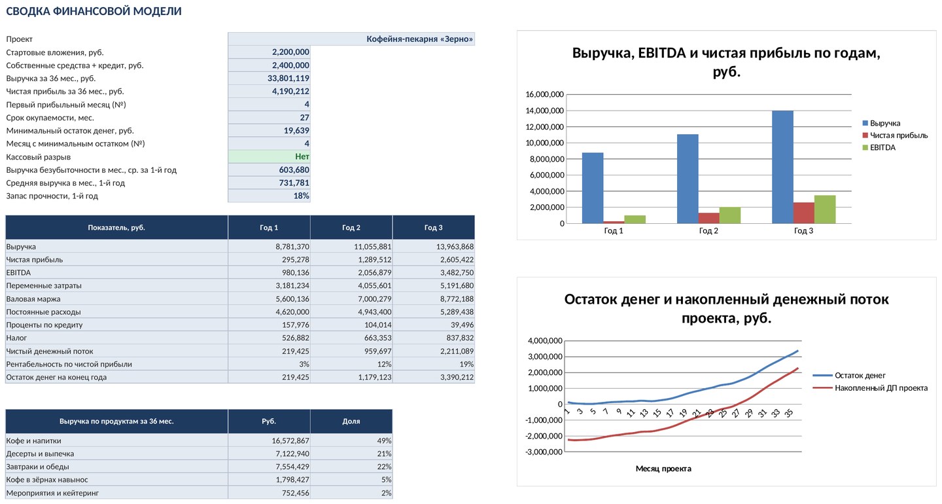Screen dimensions: 942x504
Task: Select the 22% share for Завтраки и обеды
Action: point(351,467)
